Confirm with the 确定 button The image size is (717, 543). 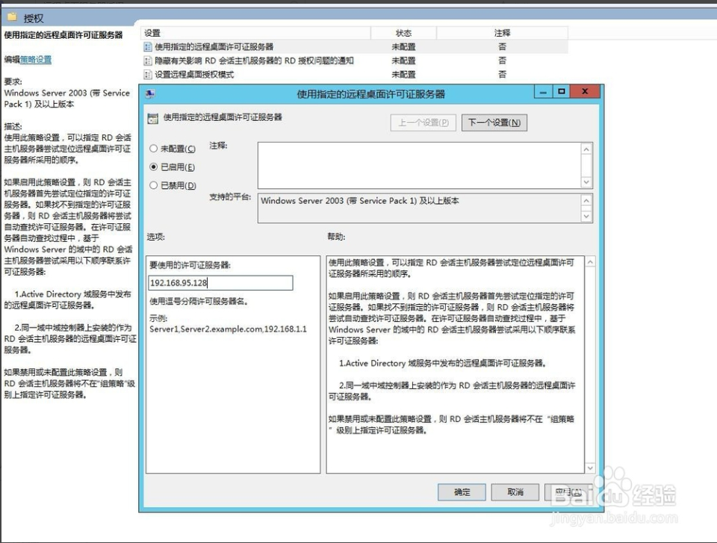[462, 491]
